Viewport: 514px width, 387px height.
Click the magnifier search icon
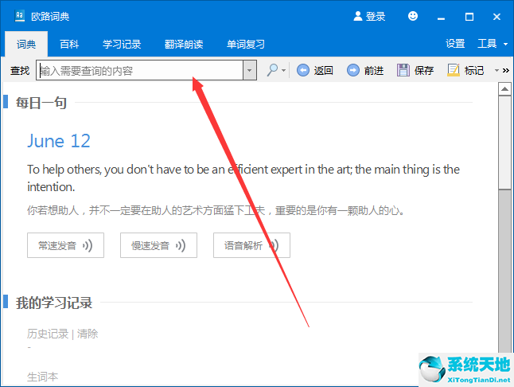tap(272, 70)
